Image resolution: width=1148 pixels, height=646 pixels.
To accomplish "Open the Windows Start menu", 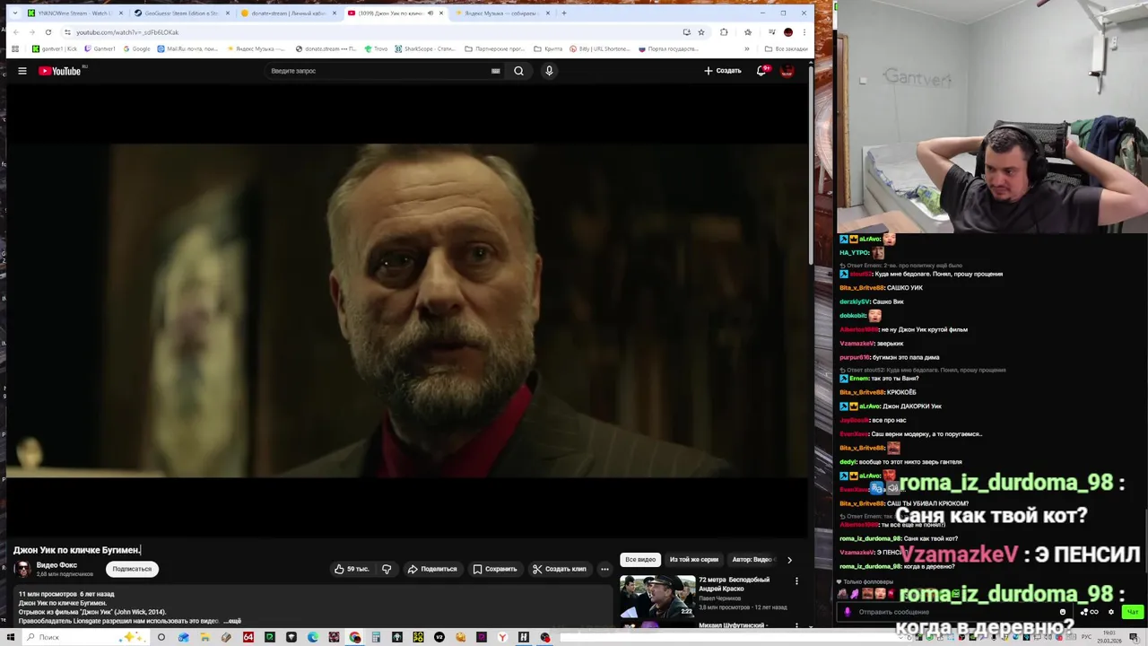I will point(10,637).
